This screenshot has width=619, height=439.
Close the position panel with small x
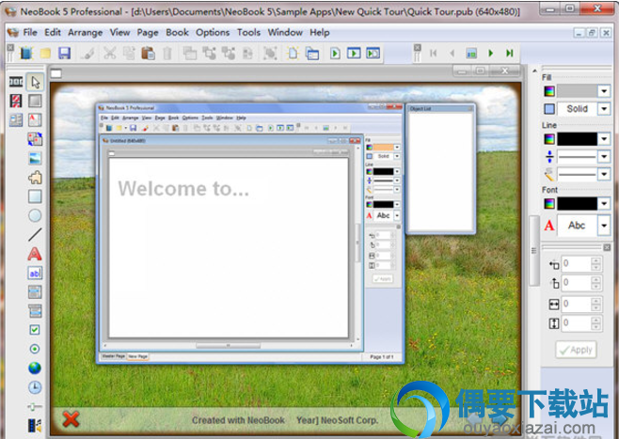coord(607,247)
